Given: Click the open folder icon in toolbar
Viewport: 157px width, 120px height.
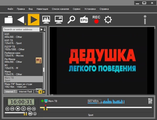Looking at the screenshot, I should [9, 20].
